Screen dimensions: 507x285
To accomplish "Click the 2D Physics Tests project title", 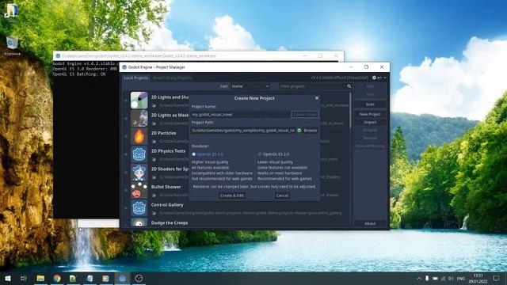I will [168, 151].
